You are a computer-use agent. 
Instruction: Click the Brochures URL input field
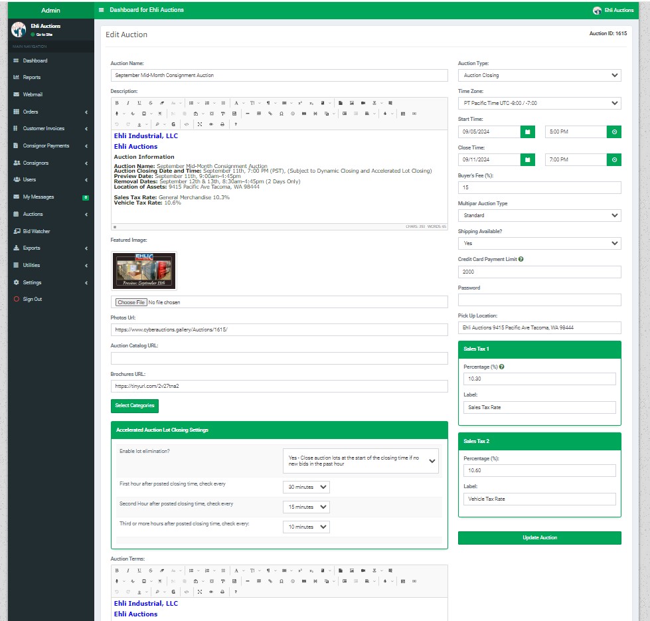coord(279,386)
